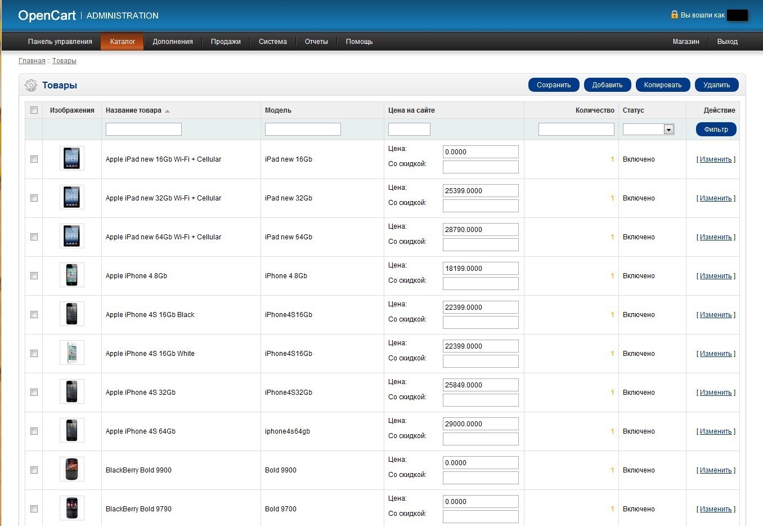Click price field showing 28790.0000
This screenshot has height=526, width=763.
[481, 230]
